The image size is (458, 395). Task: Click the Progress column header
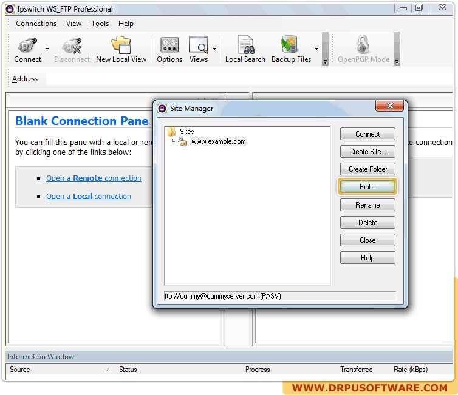(x=258, y=370)
